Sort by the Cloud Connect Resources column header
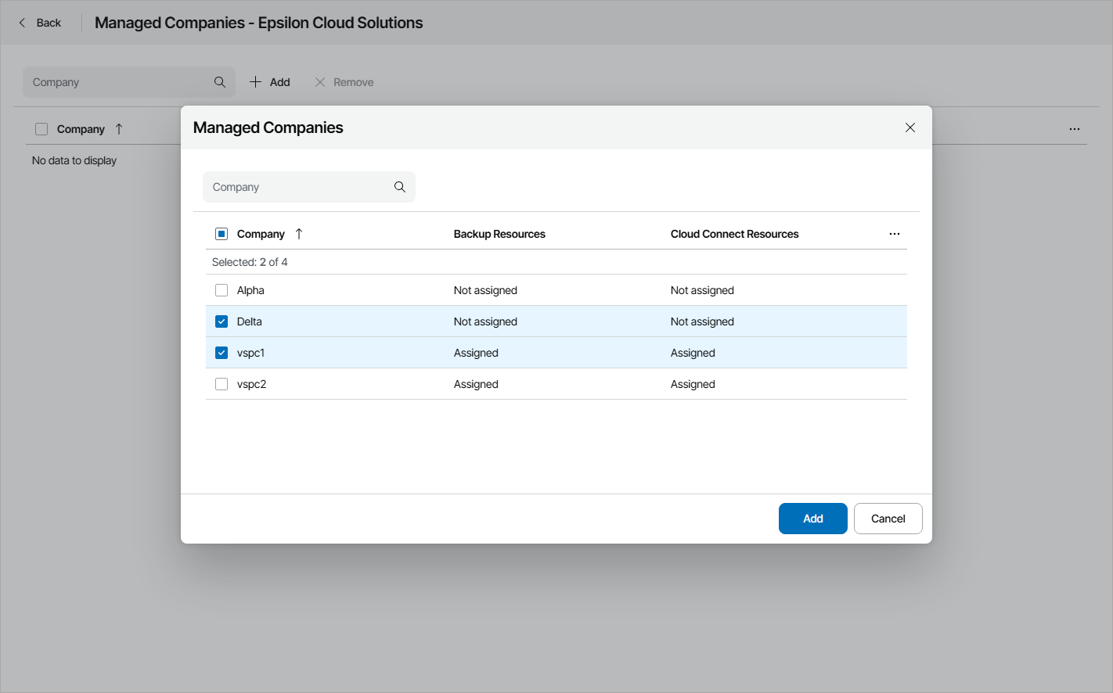1113x693 pixels. tap(734, 234)
